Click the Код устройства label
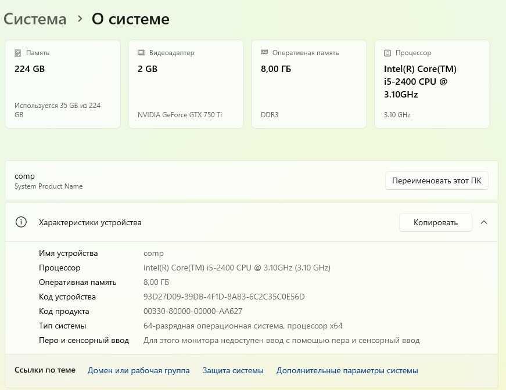 [x=67, y=297]
